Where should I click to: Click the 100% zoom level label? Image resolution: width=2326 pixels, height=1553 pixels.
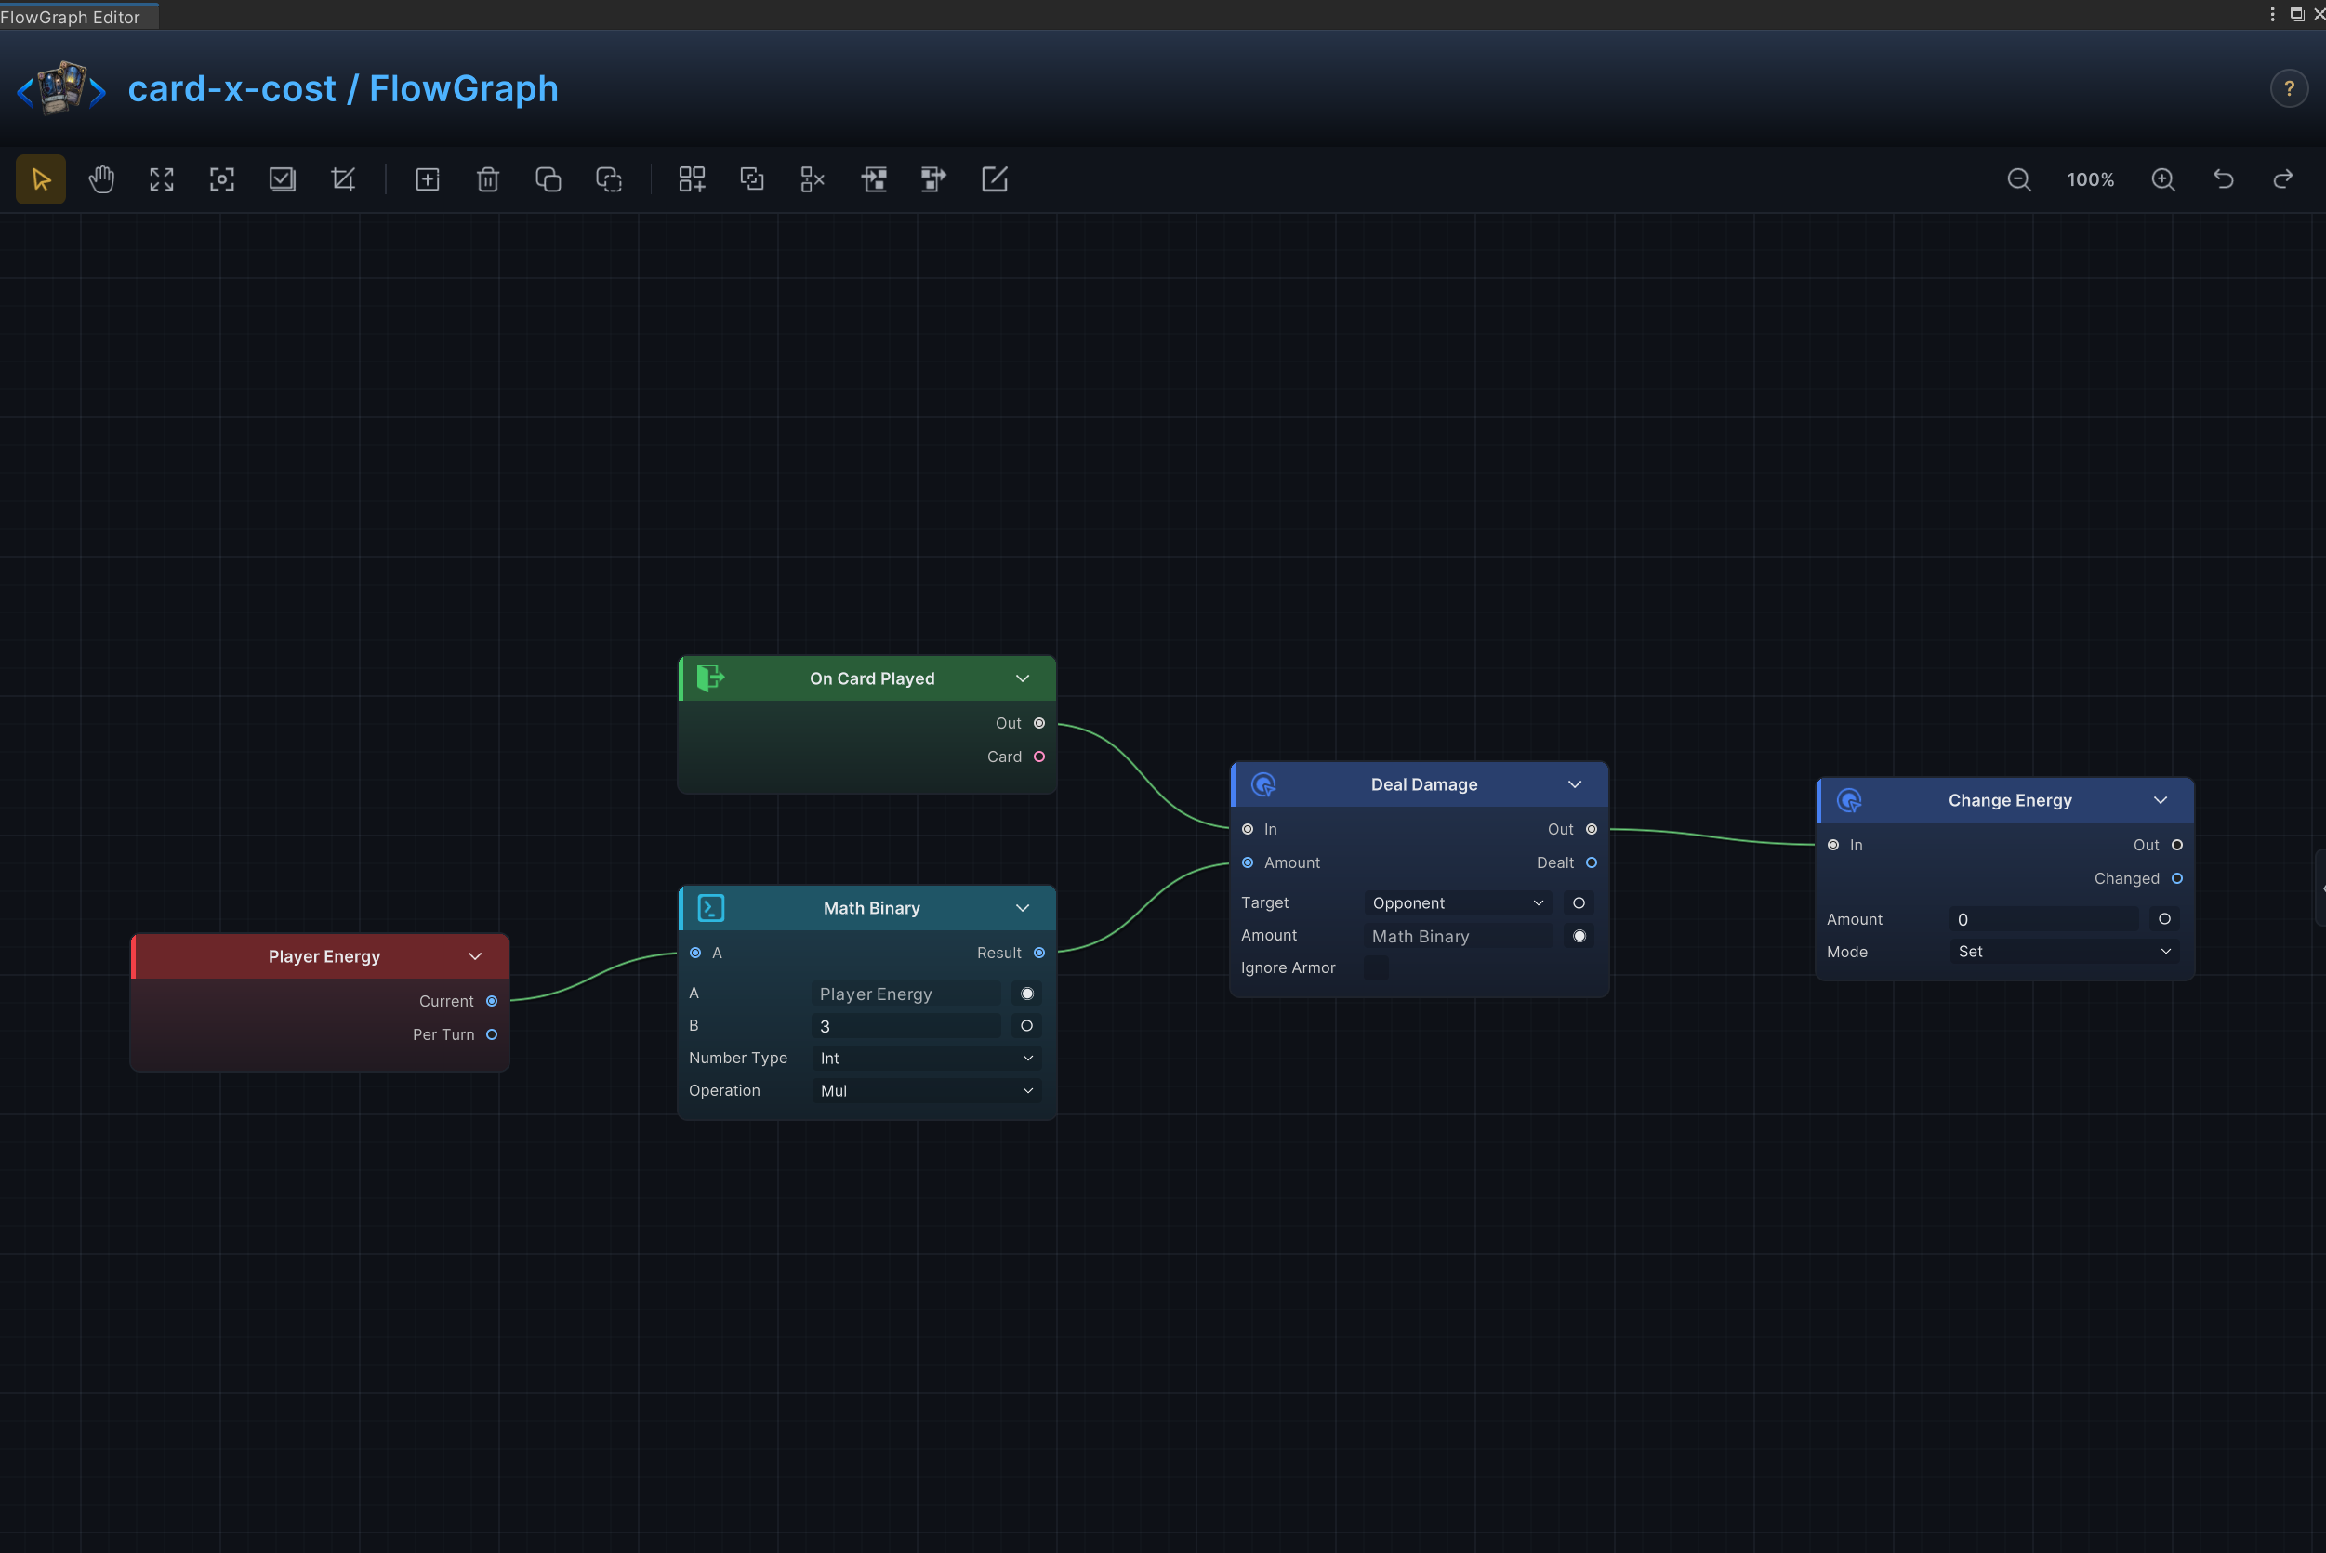(x=2090, y=179)
